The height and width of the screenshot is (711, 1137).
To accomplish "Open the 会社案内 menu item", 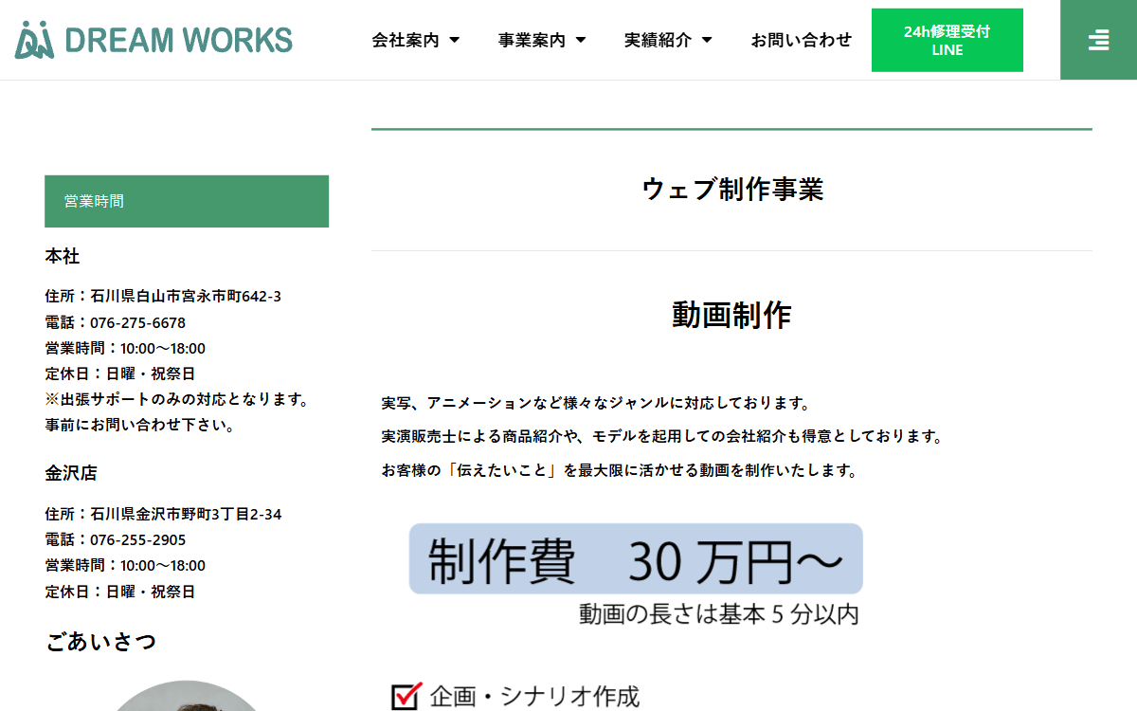I will [406, 40].
